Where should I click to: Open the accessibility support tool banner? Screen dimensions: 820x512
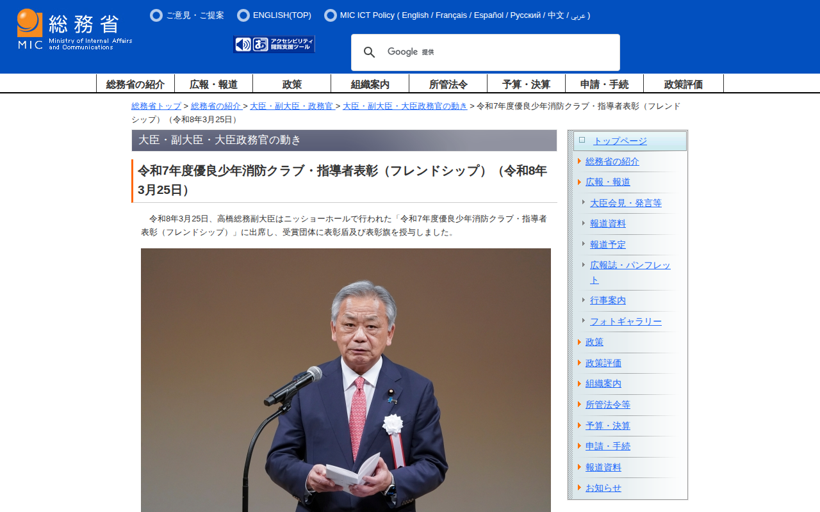click(274, 44)
